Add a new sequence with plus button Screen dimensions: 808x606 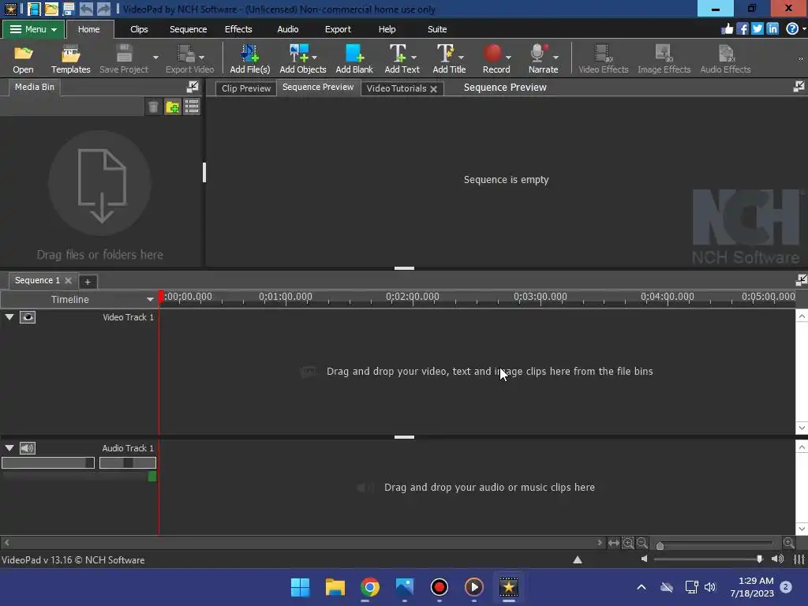[88, 282]
